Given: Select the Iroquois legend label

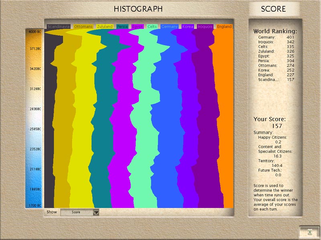Looking at the screenshot, I should click(x=205, y=27).
